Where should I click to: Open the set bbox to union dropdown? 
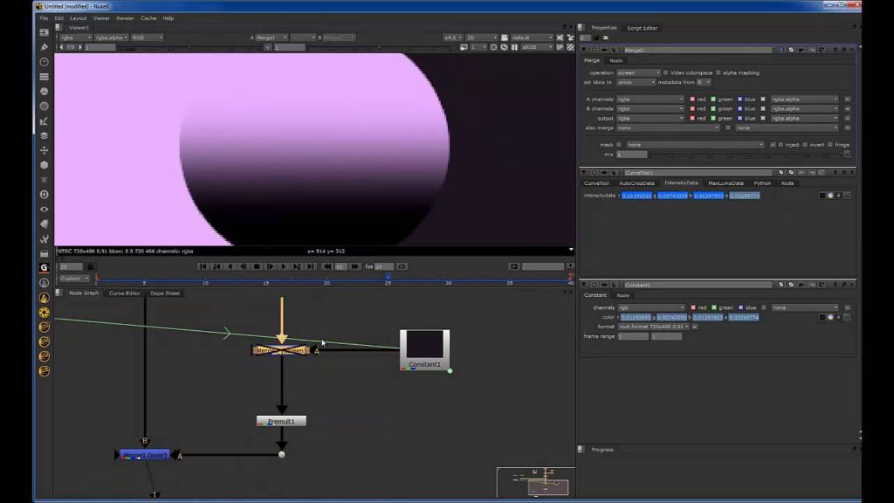[636, 83]
